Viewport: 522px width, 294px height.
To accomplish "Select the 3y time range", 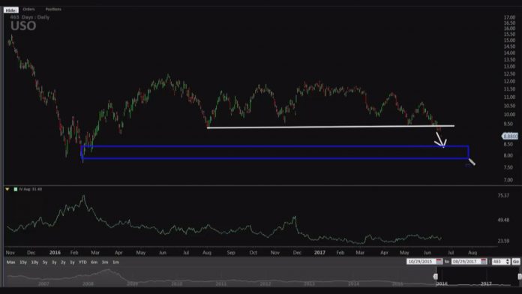I will pyautogui.click(x=54, y=262).
